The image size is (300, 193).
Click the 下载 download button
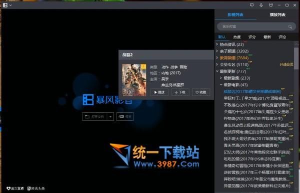(x=180, y=92)
